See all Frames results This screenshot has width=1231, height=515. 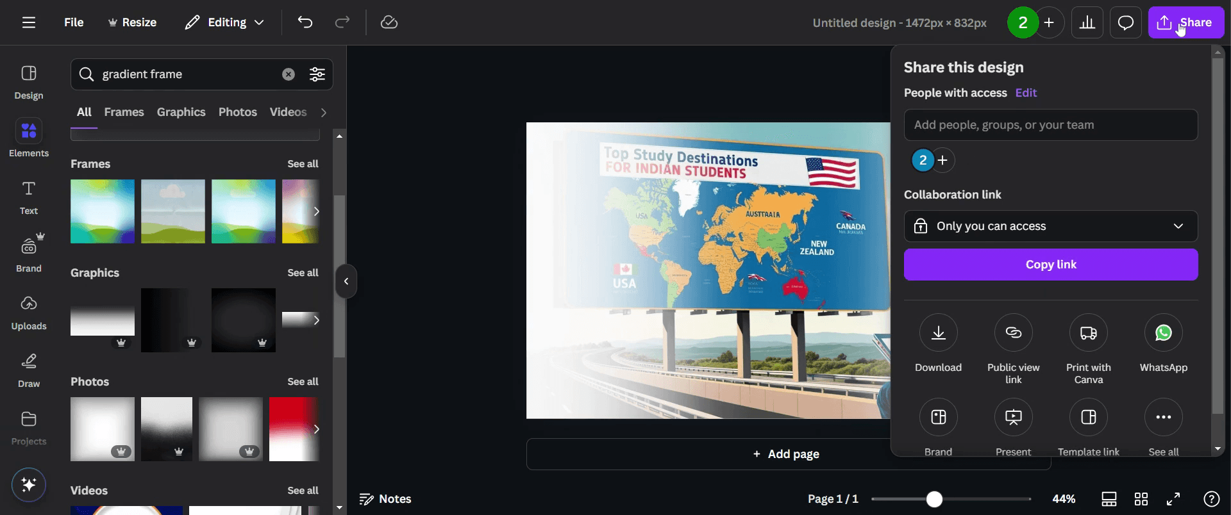pyautogui.click(x=303, y=164)
